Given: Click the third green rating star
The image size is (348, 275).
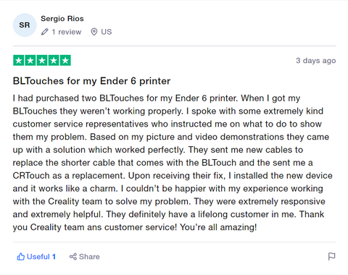Looking at the screenshot, I should tap(42, 61).
